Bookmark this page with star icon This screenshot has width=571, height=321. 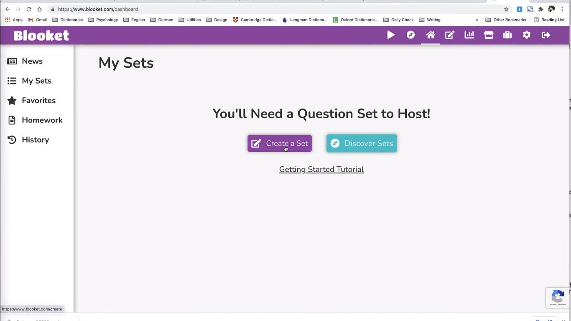506,9
